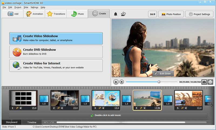Viewport: 216px width, 130px height.
Task: Click the storyboard horizontal scrollbar
Action: click(x=121, y=122)
